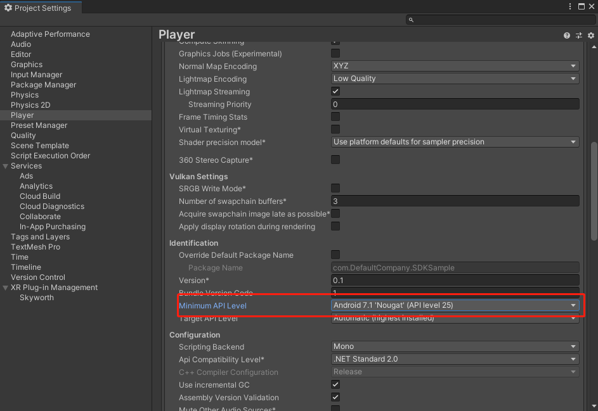Toggle SRGB Write Mode checkbox
The width and height of the screenshot is (598, 411).
click(x=335, y=188)
